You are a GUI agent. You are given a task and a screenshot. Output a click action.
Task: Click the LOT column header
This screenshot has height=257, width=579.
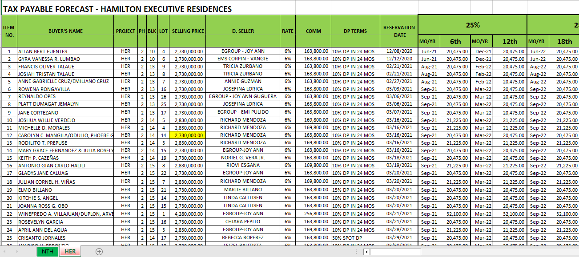point(163,31)
